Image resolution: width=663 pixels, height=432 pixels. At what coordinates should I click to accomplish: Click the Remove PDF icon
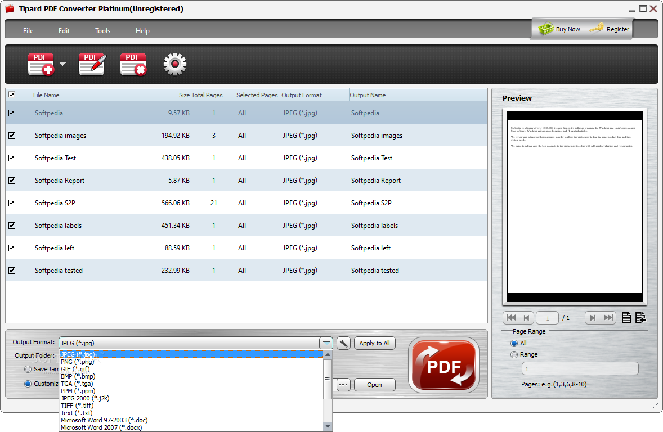pyautogui.click(x=133, y=64)
